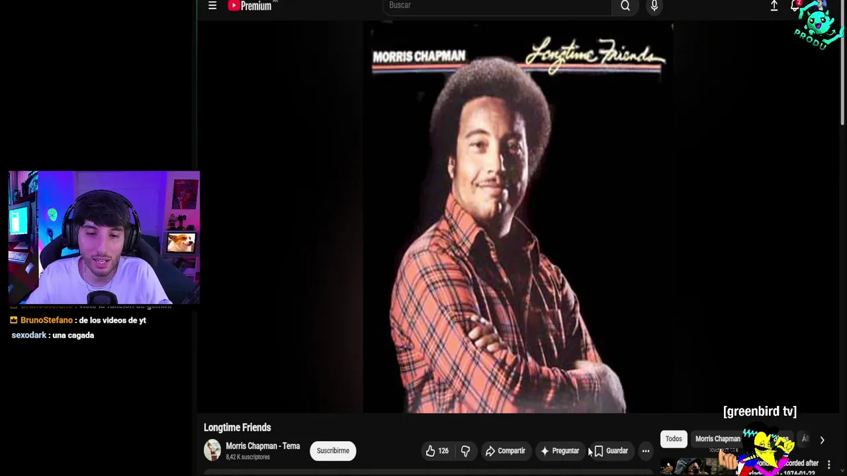847x476 pixels.
Task: Click BrunoStefano chat username
Action: 46,320
